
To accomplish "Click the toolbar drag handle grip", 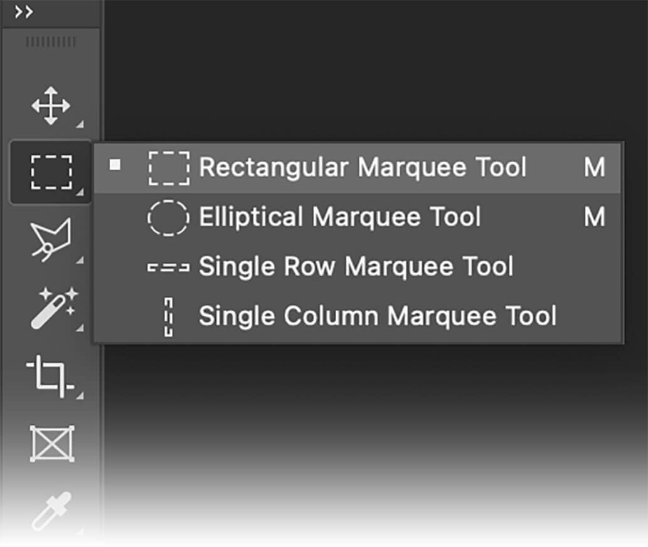I will coord(50,43).
